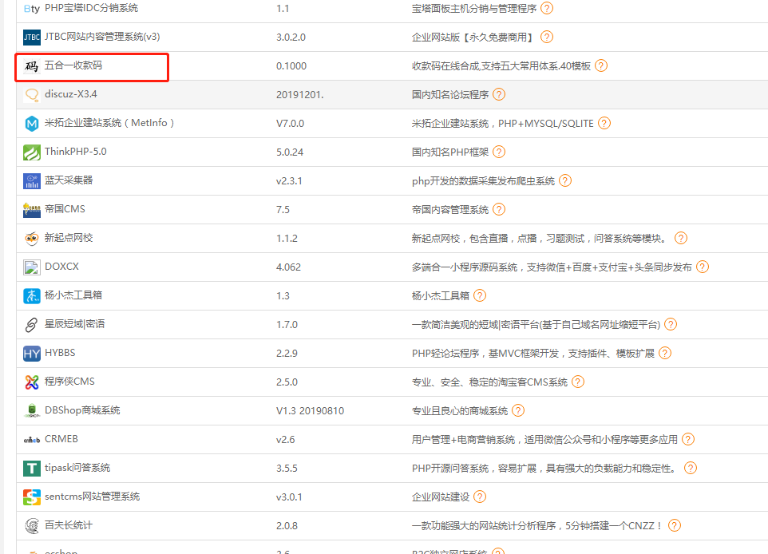Click version V1.3 20190810 of DBShop
The height and width of the screenshot is (554, 768).
pyautogui.click(x=310, y=411)
